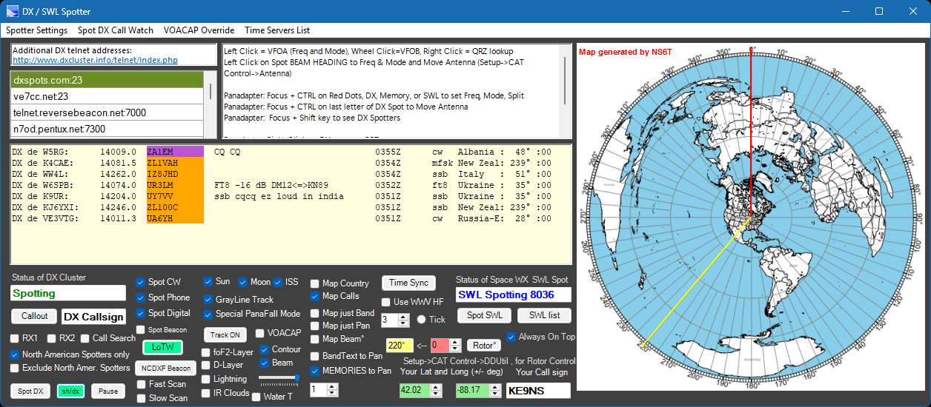Enable the Map Country checkbox
The height and width of the screenshot is (407, 931).
tap(315, 283)
